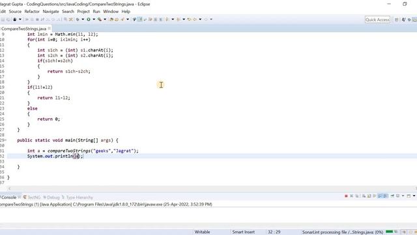The height and width of the screenshot is (235, 417).
Task: Toggle Word Wrap in the Console
Action: [375, 196]
